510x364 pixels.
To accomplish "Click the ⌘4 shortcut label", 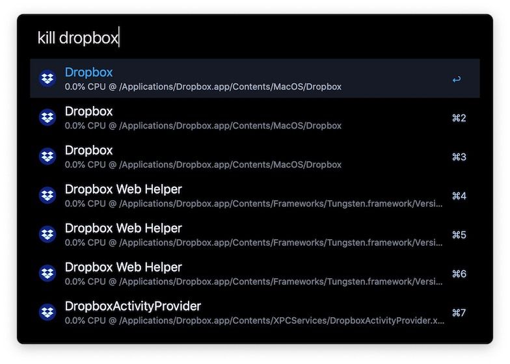I will coord(459,196).
